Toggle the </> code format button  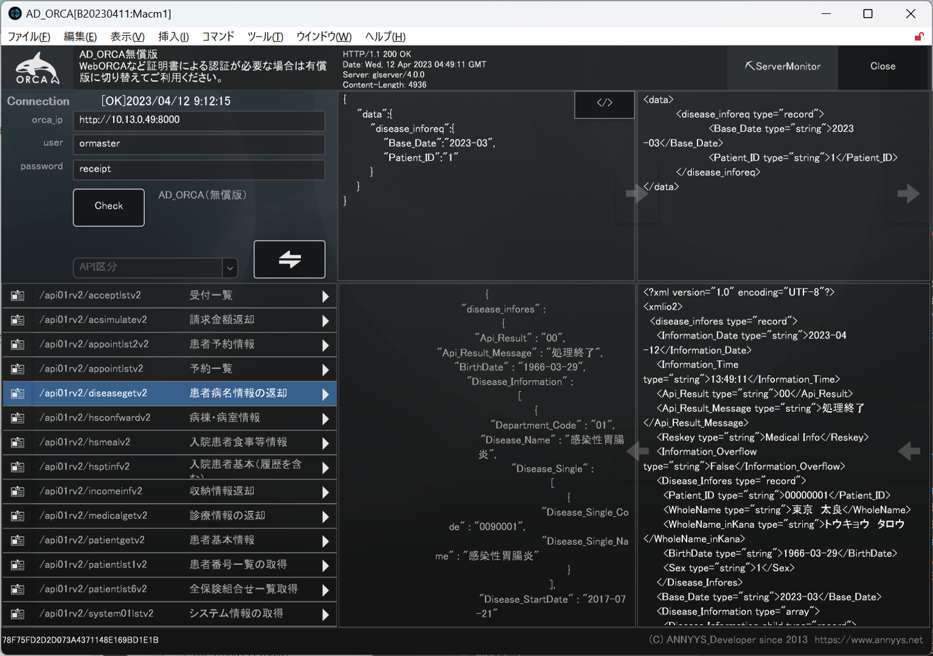[x=605, y=104]
